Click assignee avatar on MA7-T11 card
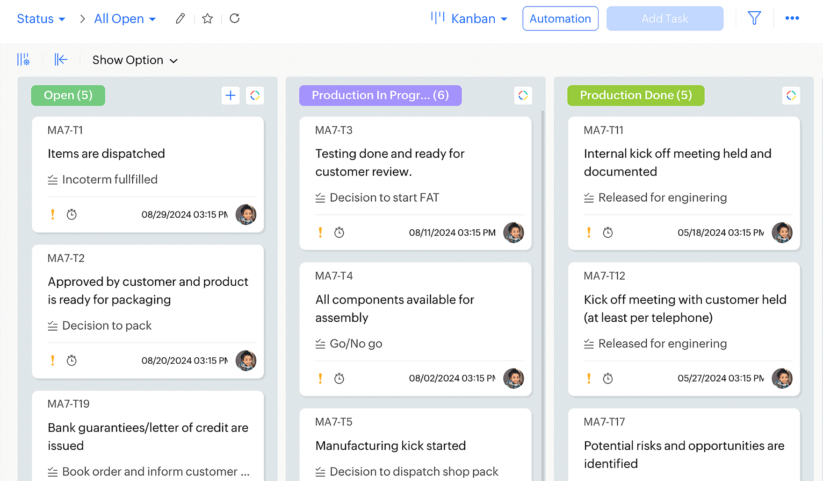The image size is (823, 481). tap(782, 233)
